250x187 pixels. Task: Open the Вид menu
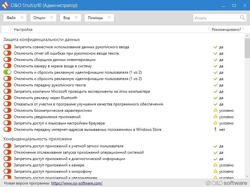[71, 17]
